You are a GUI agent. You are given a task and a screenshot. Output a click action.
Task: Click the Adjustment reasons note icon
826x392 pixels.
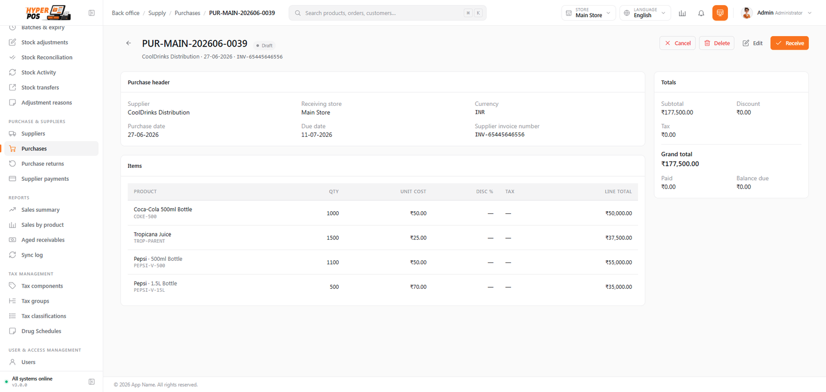(12, 103)
